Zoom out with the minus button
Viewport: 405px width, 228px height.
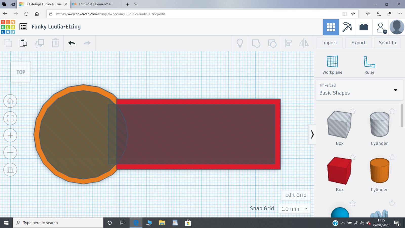coord(10,153)
